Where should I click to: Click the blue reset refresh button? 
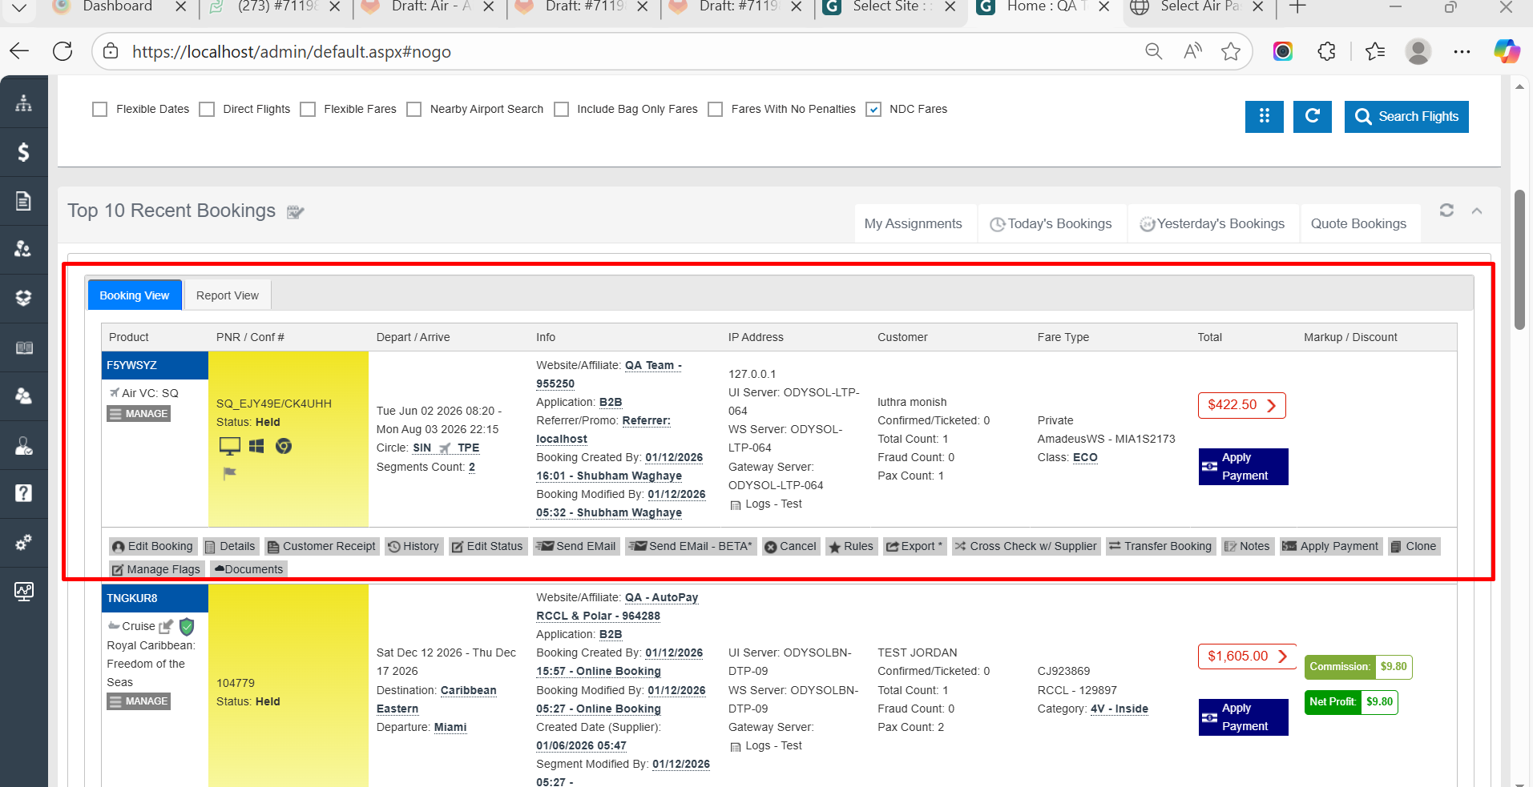pyautogui.click(x=1312, y=116)
